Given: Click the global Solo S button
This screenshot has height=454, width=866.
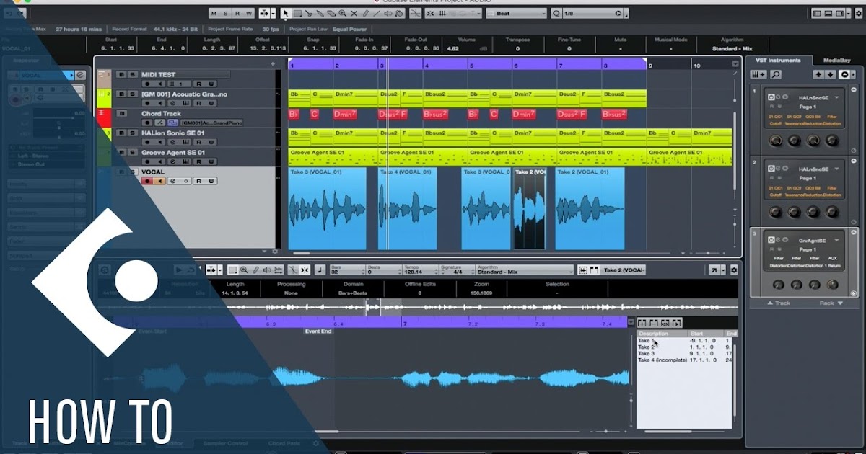Looking at the screenshot, I should point(225,13).
